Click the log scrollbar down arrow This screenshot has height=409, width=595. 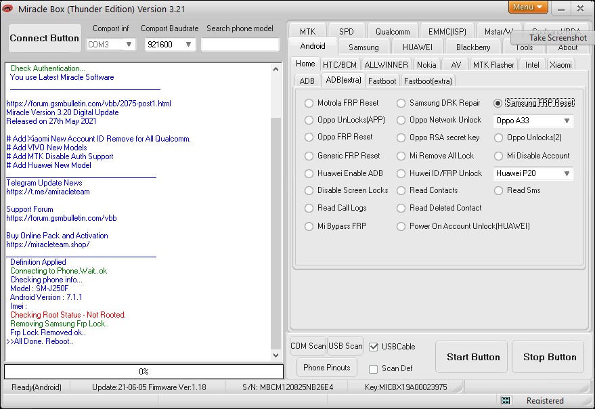[276, 356]
